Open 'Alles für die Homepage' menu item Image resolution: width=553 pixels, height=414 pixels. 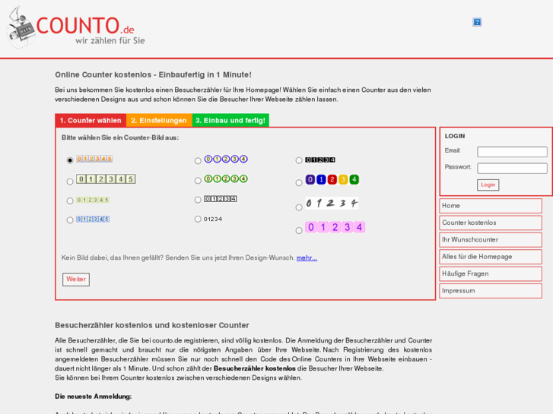coord(491,257)
